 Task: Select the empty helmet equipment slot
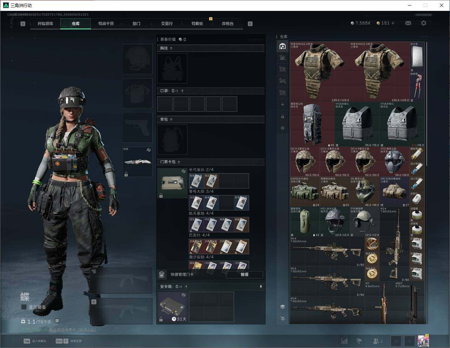tap(137, 59)
